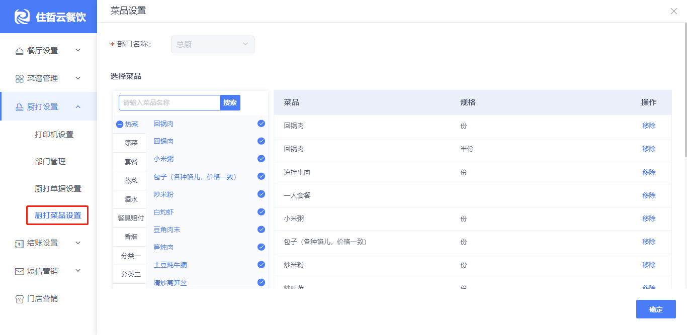Screen dimensions: 687x335
Task: Uncheck the 炒米粉 dish checkbox
Action: point(261,194)
